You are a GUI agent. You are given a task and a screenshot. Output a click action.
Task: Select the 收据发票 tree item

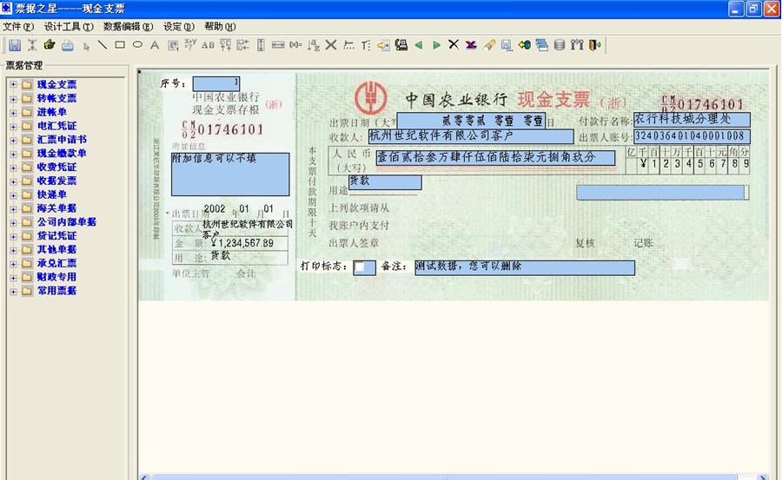(56, 181)
